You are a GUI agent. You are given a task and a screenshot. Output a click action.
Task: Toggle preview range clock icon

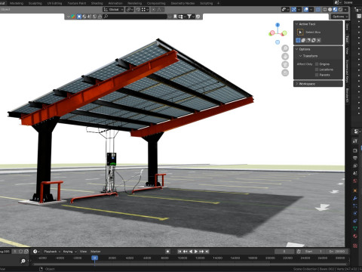[x=299, y=252]
